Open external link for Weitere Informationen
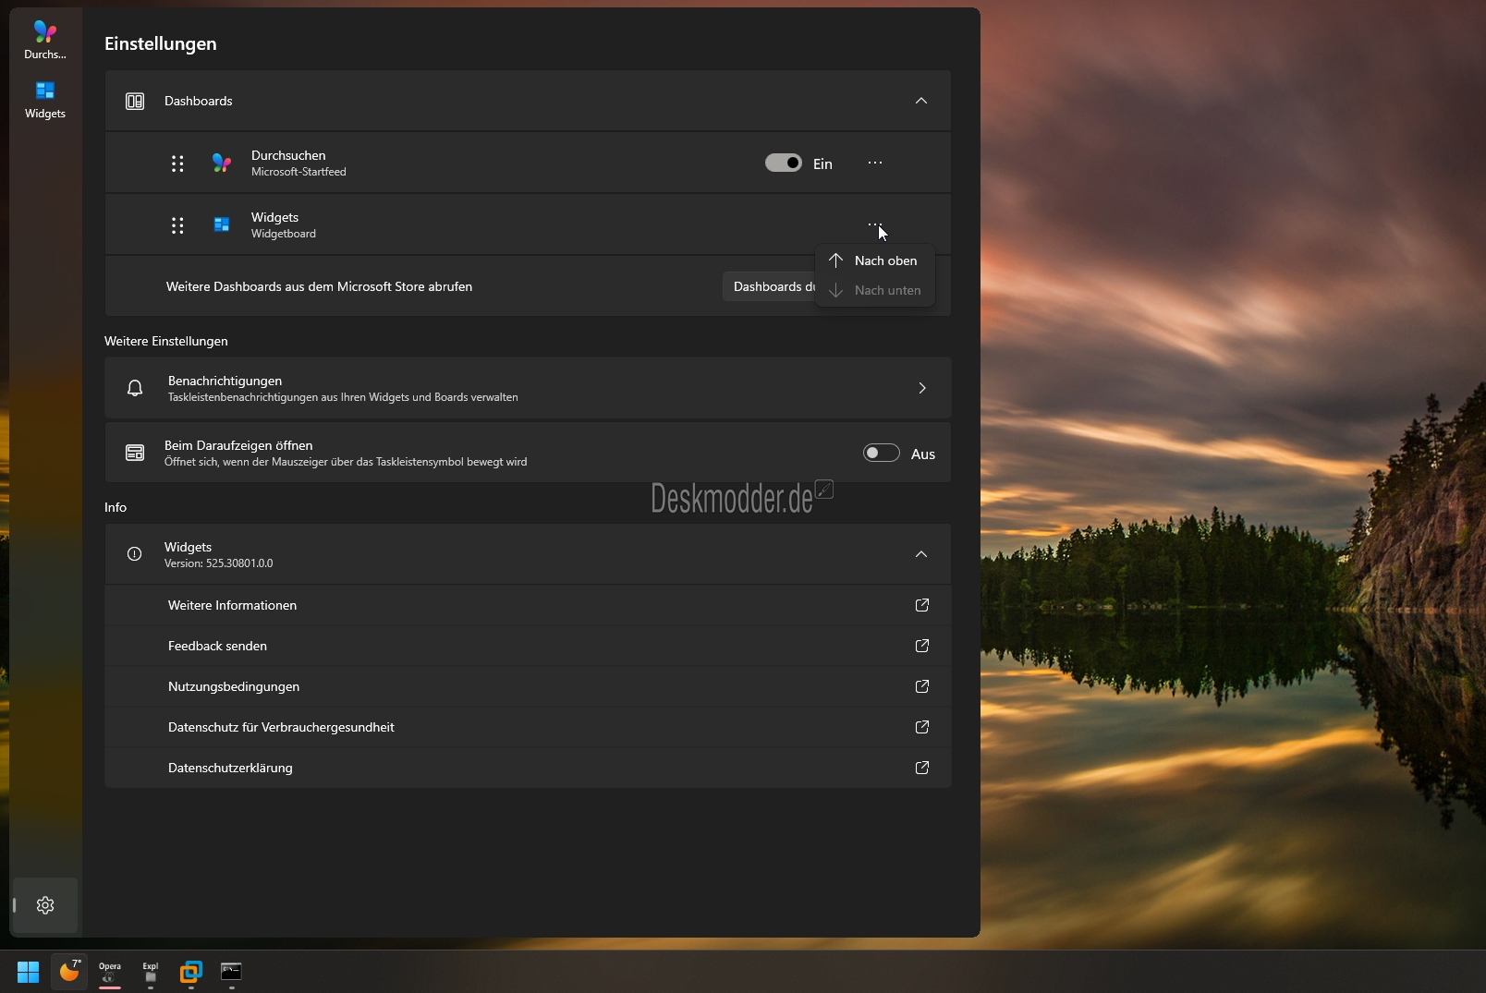The image size is (1486, 993). tap(921, 605)
